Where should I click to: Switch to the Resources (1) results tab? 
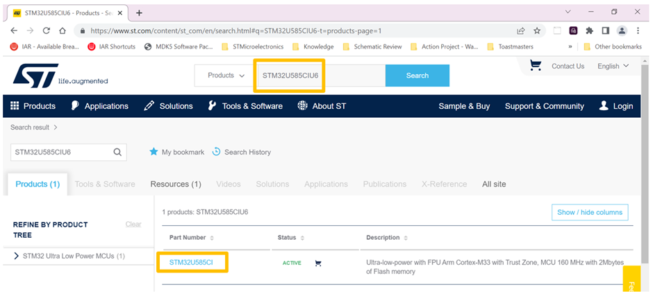tap(176, 184)
